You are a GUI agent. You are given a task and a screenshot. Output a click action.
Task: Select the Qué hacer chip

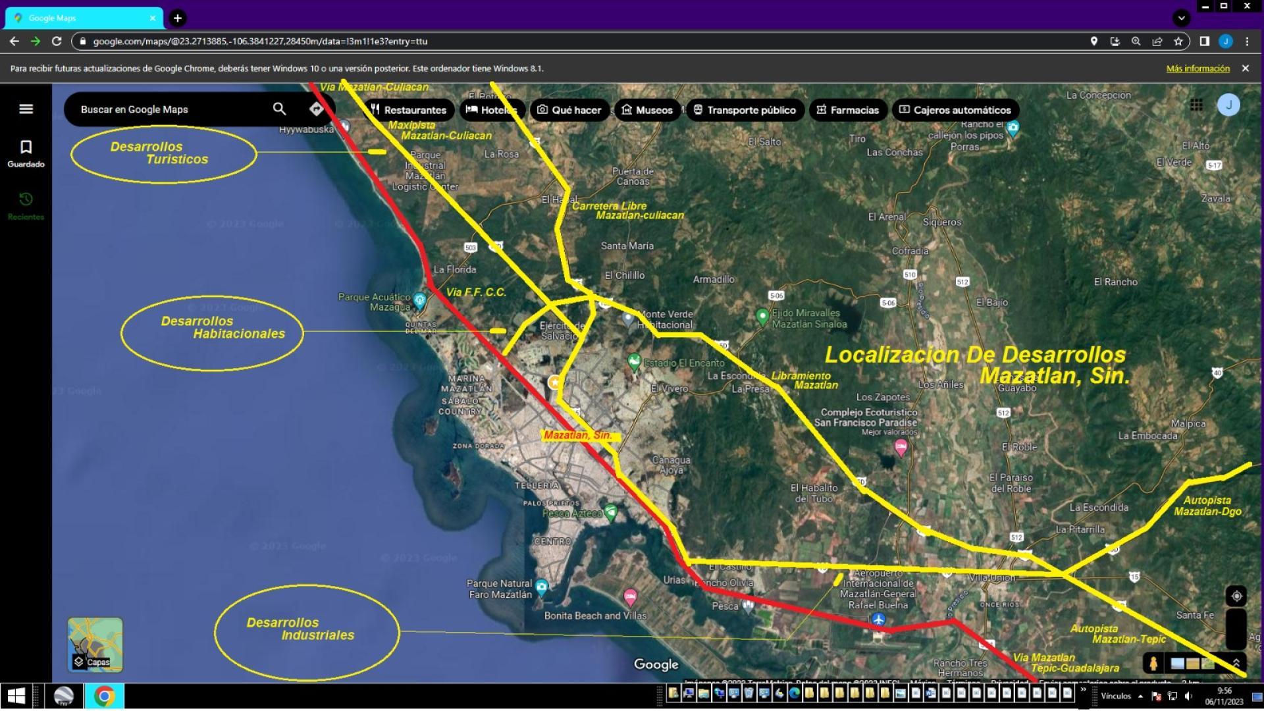point(569,110)
